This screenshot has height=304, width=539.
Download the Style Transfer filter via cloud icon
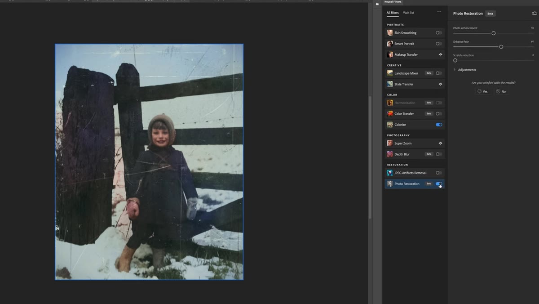tap(440, 84)
